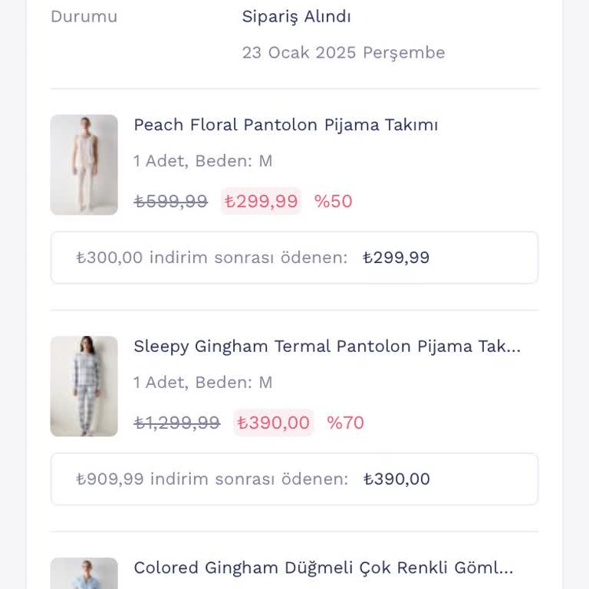
Task: Click the %50 discount label
Action: click(333, 202)
